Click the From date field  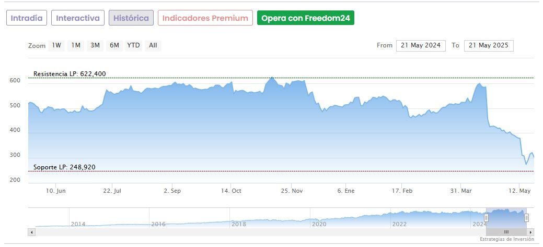pos(421,45)
